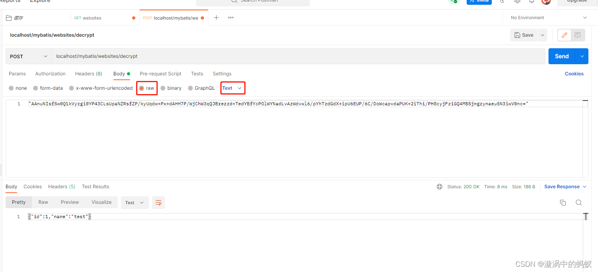Viewport: 598px width, 272px height.
Task: Click the localhost/mybatis/websites/decrypt request title
Action: 52,35
